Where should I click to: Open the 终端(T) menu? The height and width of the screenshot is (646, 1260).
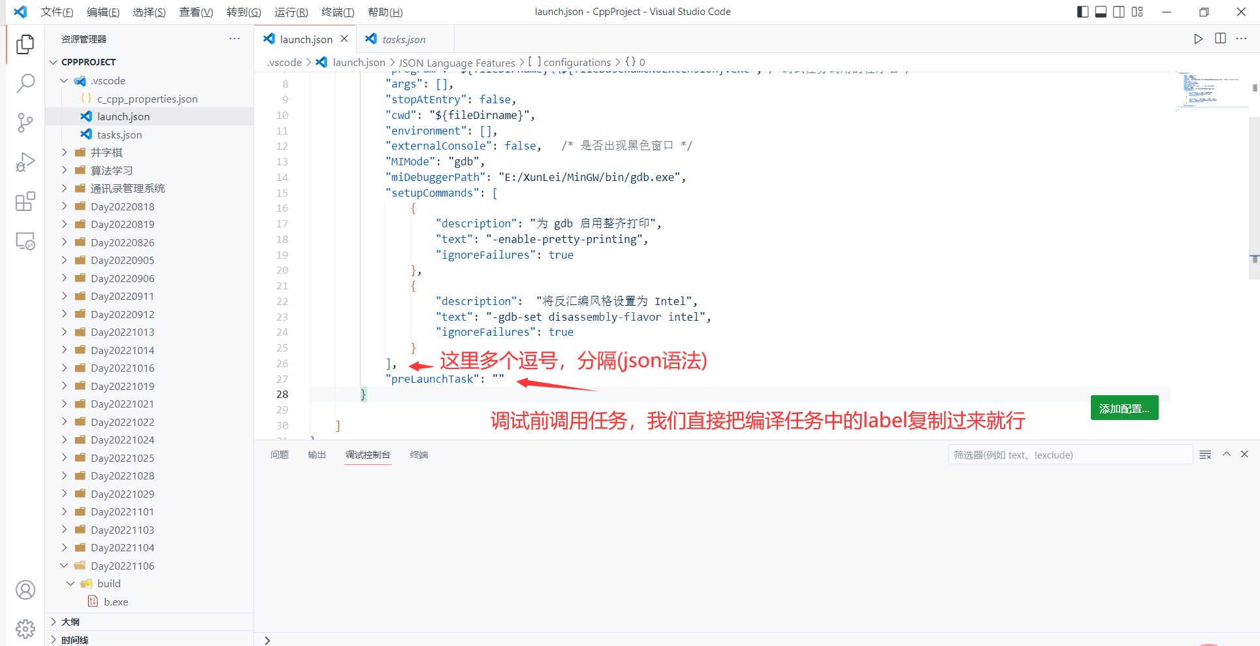(x=338, y=12)
